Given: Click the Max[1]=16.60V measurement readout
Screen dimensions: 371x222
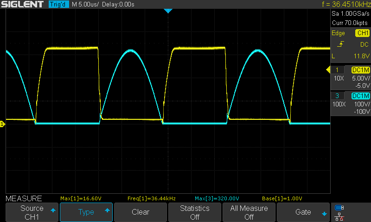Looking at the screenshot, I should click(x=81, y=198).
